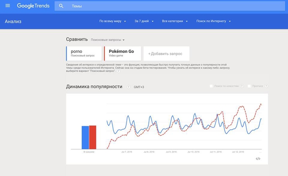Click the Добавить запрос button
Image resolution: width=288 pixels, height=176 pixels.
coord(166,54)
